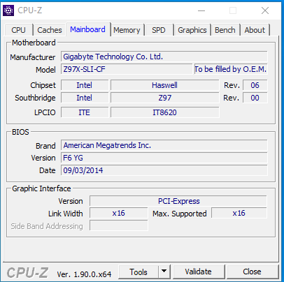The height and width of the screenshot is (282, 284).
Task: Click the Max. Supported x16 value
Action: click(239, 213)
